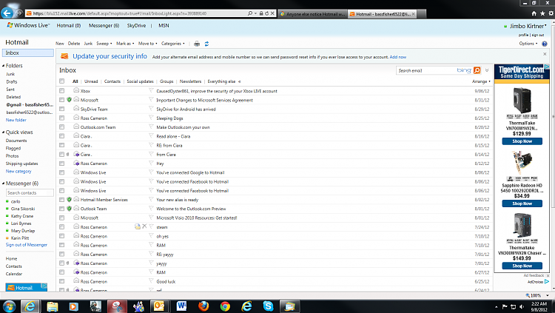Click the refresh inbox icon in the toolbar
555x313 pixels.
pyautogui.click(x=206, y=44)
